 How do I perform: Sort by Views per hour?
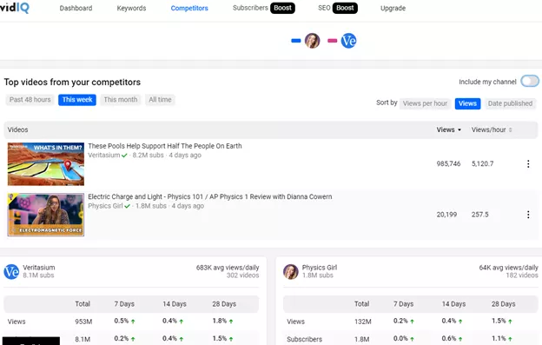[x=425, y=103]
